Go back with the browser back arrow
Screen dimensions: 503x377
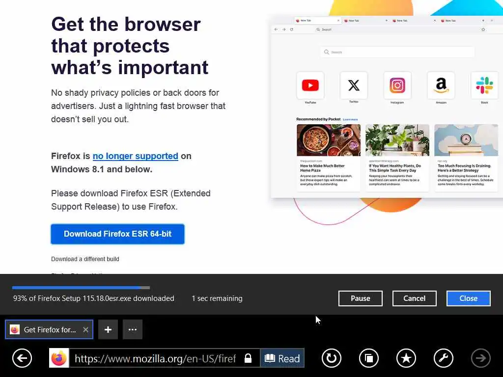(22, 358)
